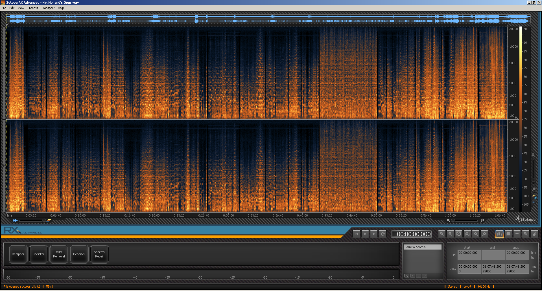Click the selection length time field
This screenshot has height=291, width=542.
517,253
